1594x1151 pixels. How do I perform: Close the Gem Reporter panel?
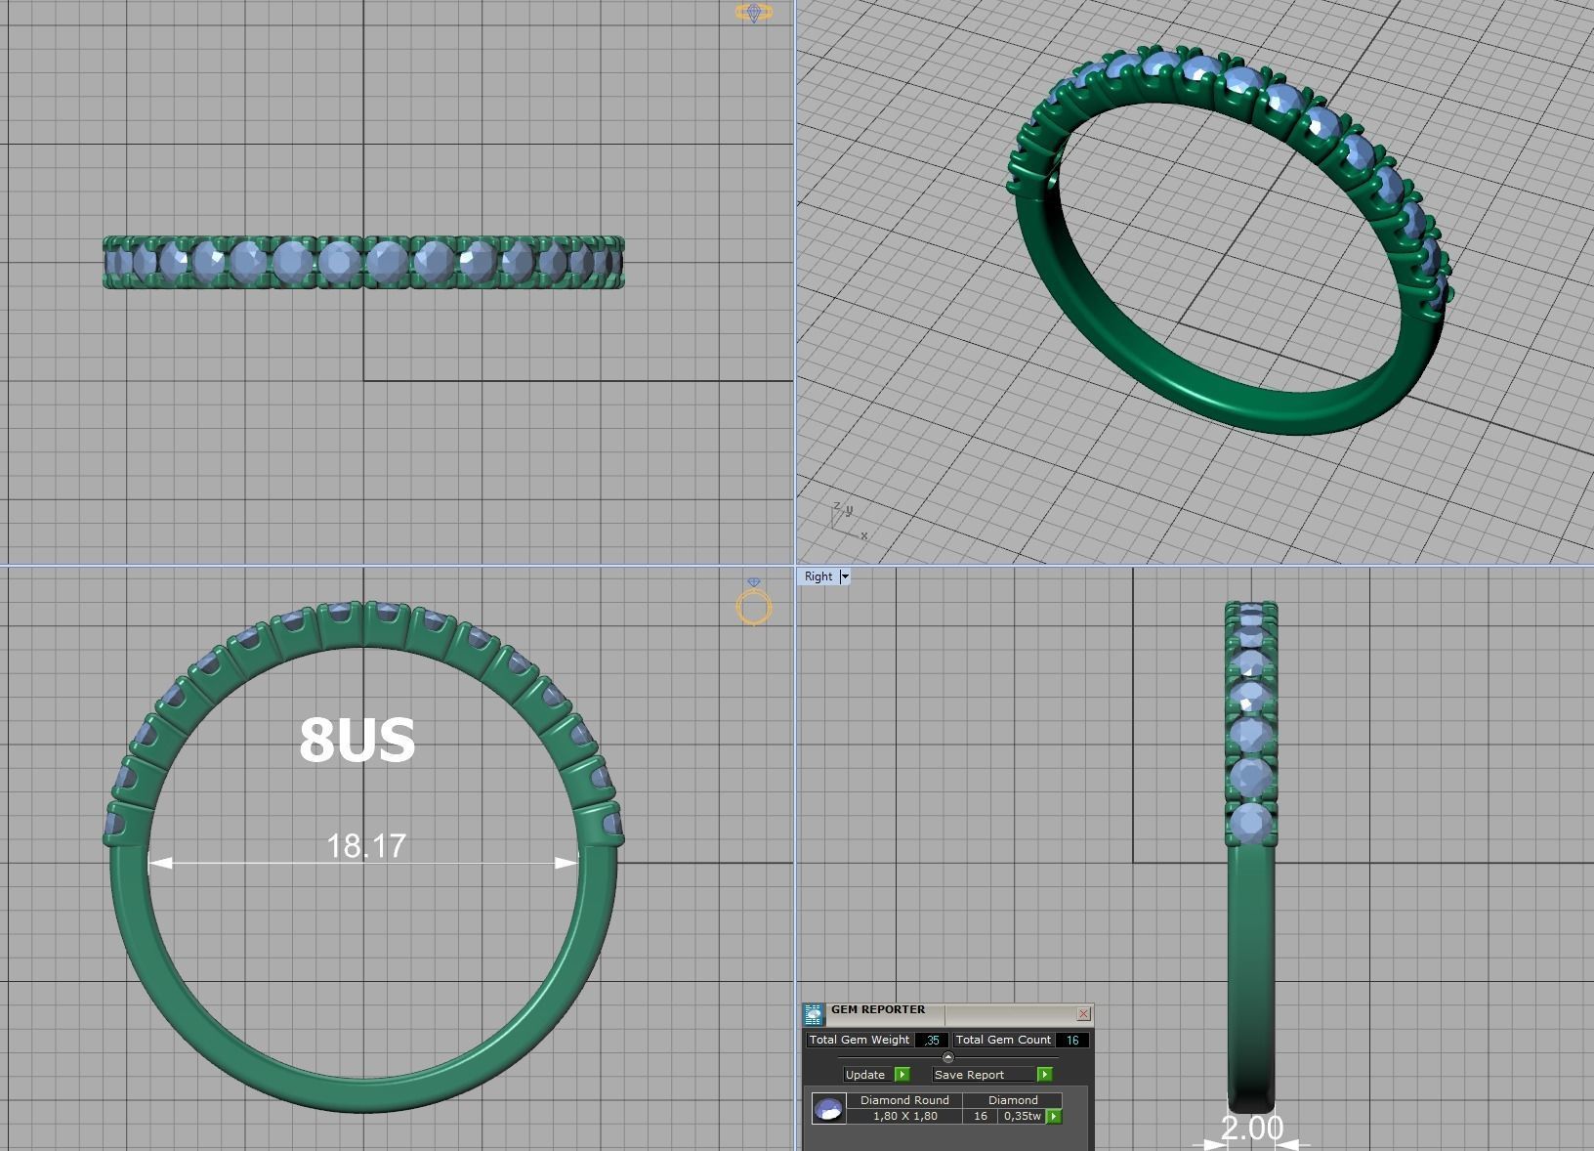(1083, 1014)
